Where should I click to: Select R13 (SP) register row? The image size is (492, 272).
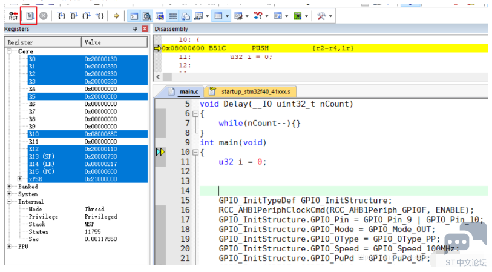(x=88, y=156)
